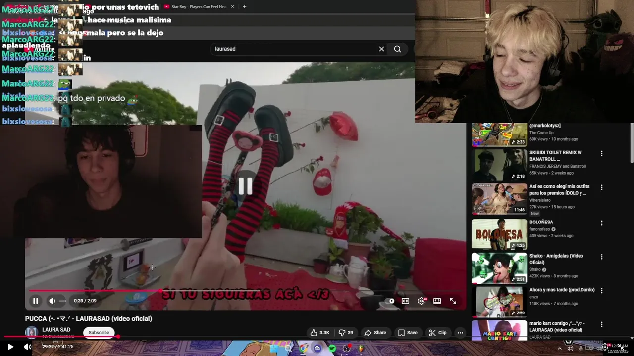
Task: Open options menu for 'Ahora y mas tarde'
Action: (601, 291)
